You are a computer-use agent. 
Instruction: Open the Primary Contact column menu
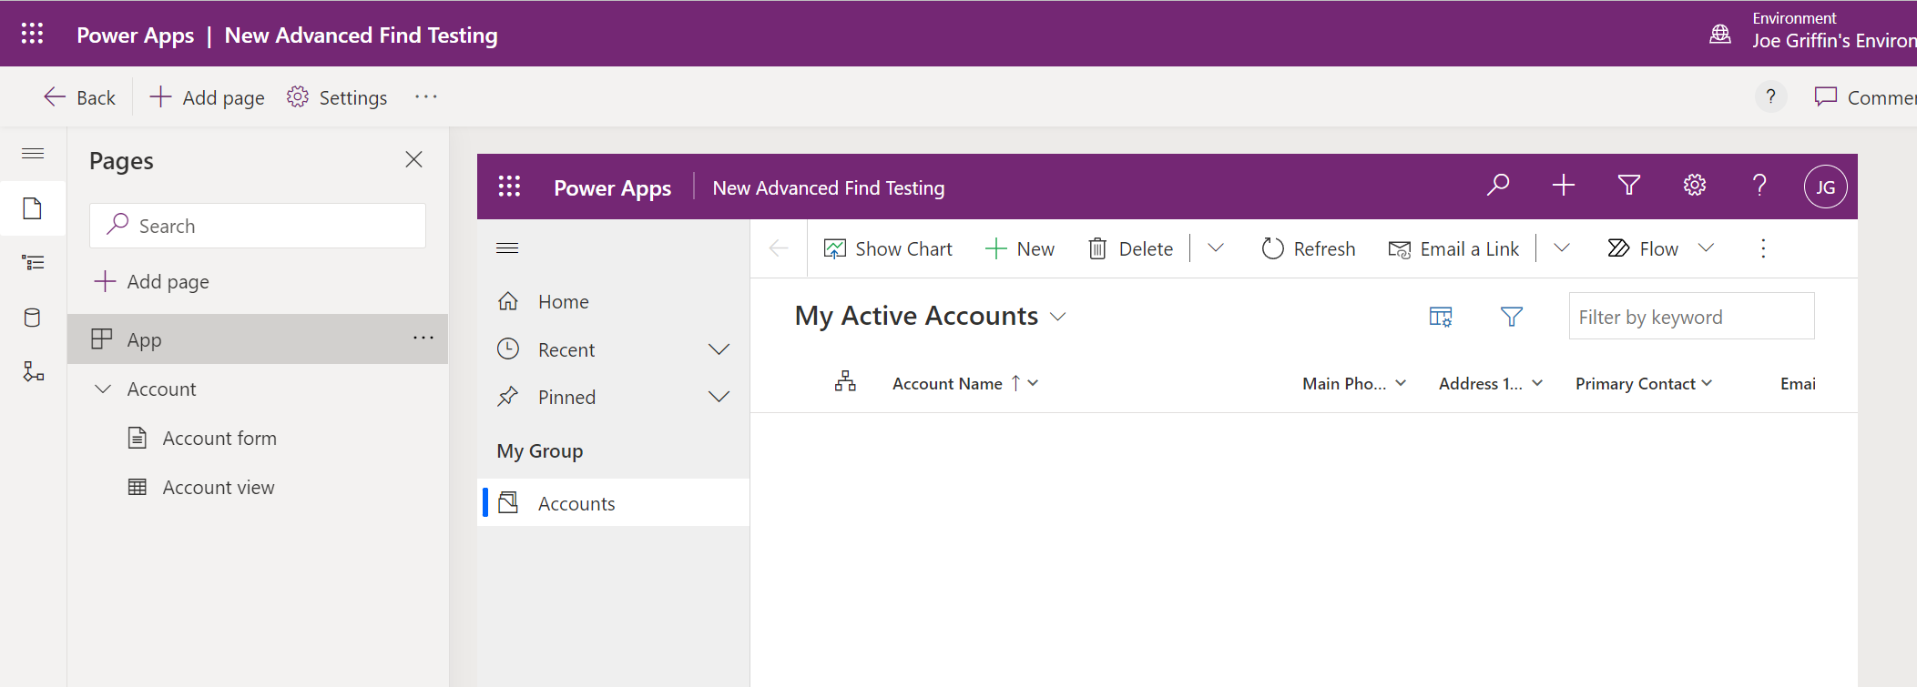pos(1707,383)
